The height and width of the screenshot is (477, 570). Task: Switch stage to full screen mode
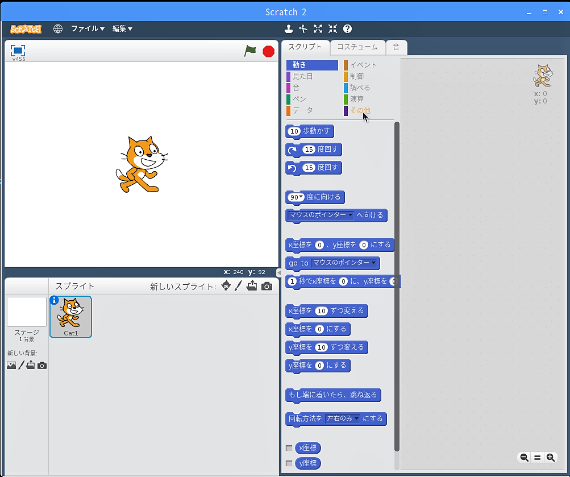tap(18, 51)
